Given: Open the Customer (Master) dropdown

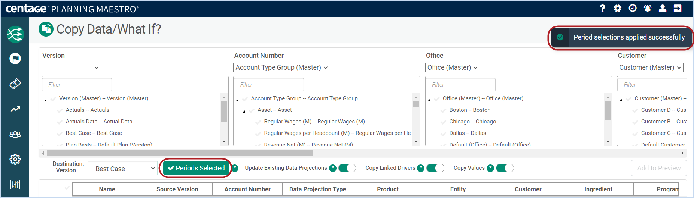Looking at the screenshot, I should point(650,67).
